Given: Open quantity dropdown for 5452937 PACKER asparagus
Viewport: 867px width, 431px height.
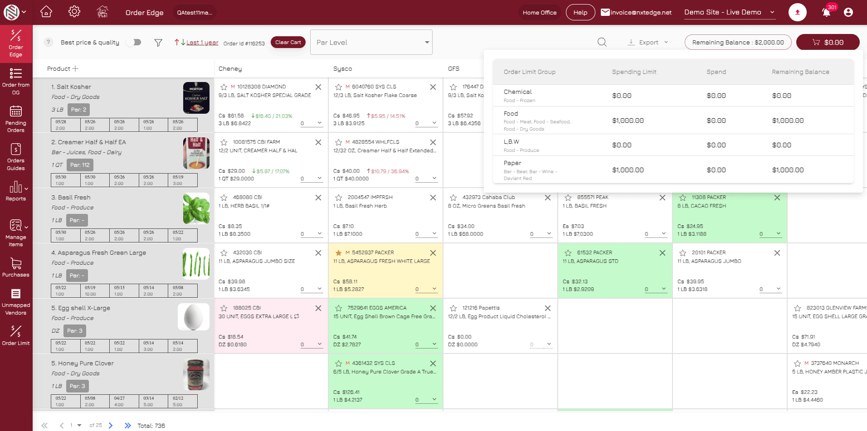Looking at the screenshot, I should (x=426, y=289).
